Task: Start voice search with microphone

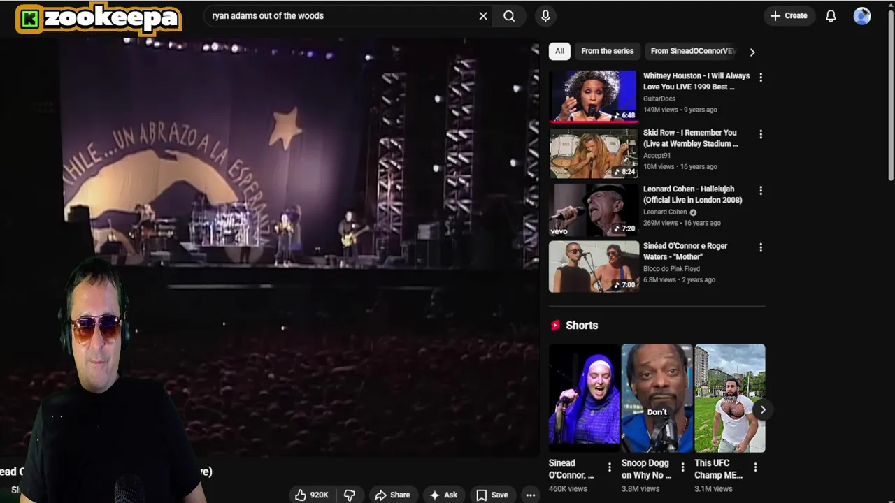Action: (545, 16)
